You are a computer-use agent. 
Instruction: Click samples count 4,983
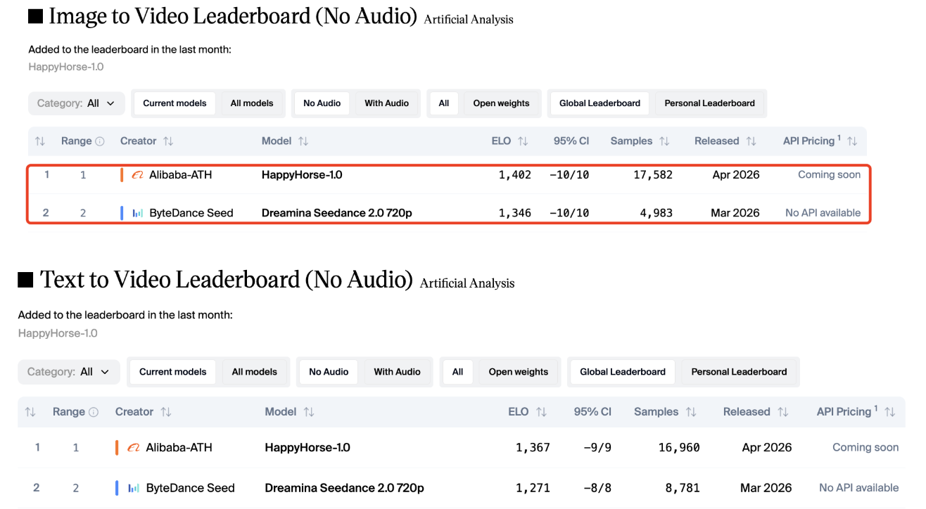click(x=657, y=213)
